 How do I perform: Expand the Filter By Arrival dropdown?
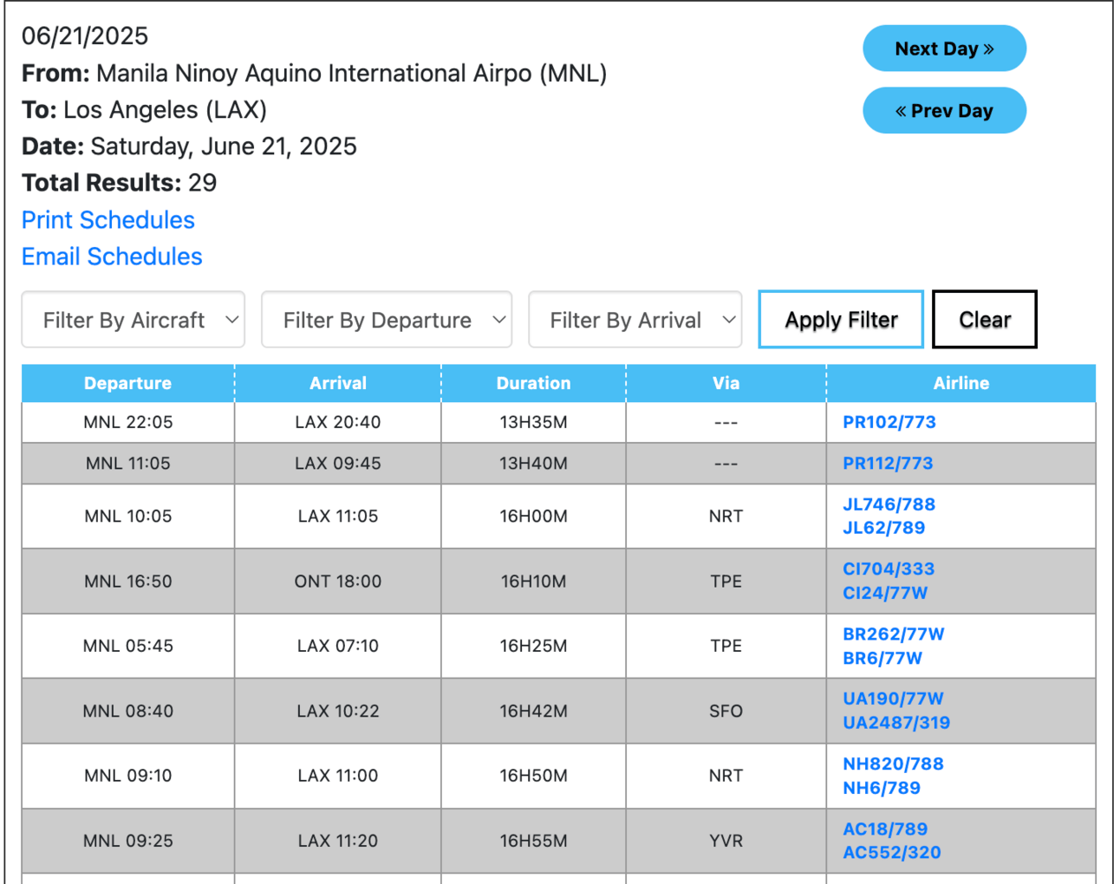(x=635, y=320)
